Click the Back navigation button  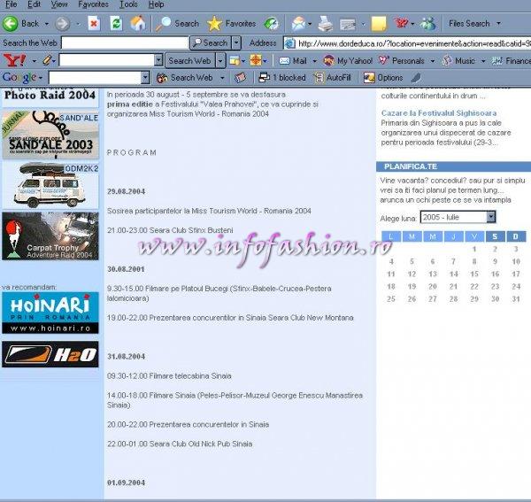tap(22, 24)
